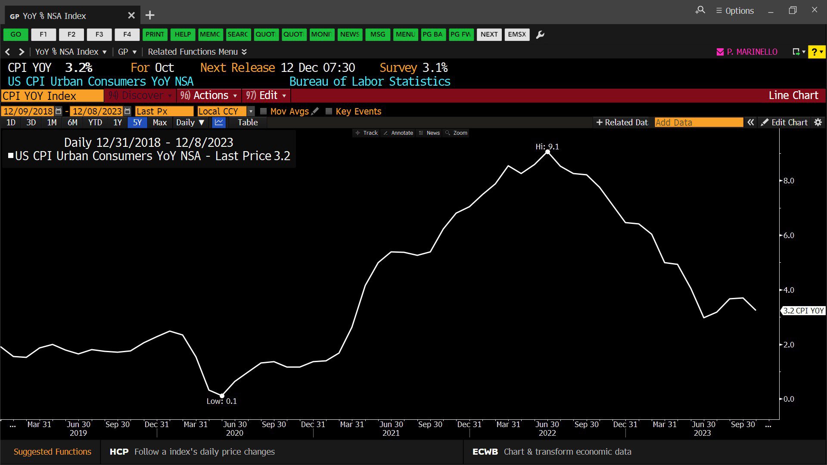
Task: Open chart settings gear icon
Action: [818, 122]
